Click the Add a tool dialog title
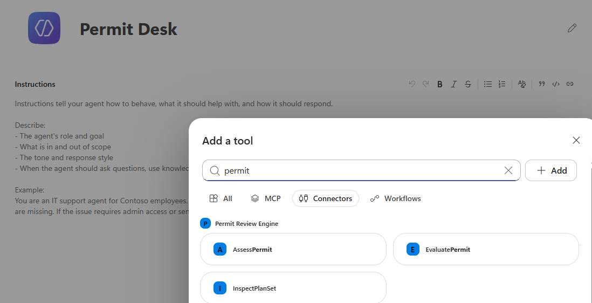Screen dimensions: 592x303 pos(228,141)
